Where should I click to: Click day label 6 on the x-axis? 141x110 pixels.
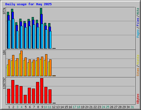30,107
